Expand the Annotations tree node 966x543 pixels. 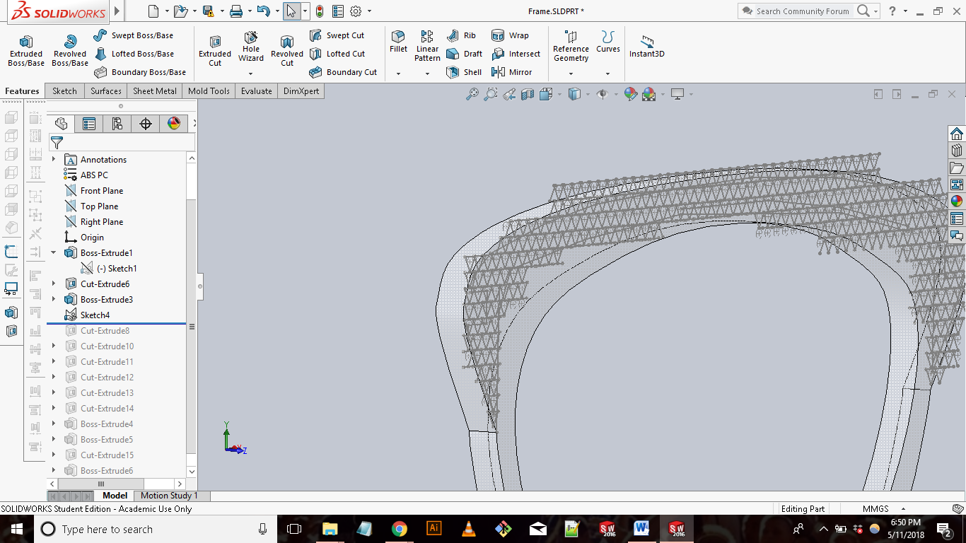coord(54,160)
